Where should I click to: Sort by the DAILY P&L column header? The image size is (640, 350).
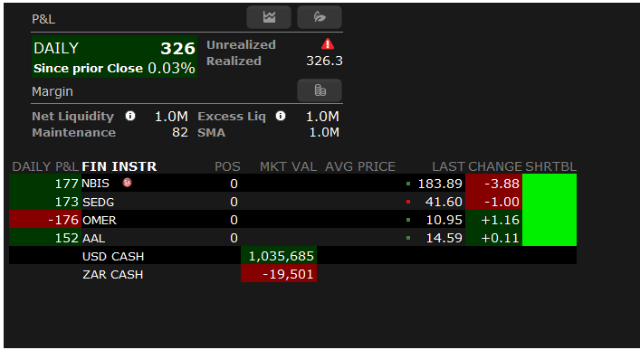(45, 166)
